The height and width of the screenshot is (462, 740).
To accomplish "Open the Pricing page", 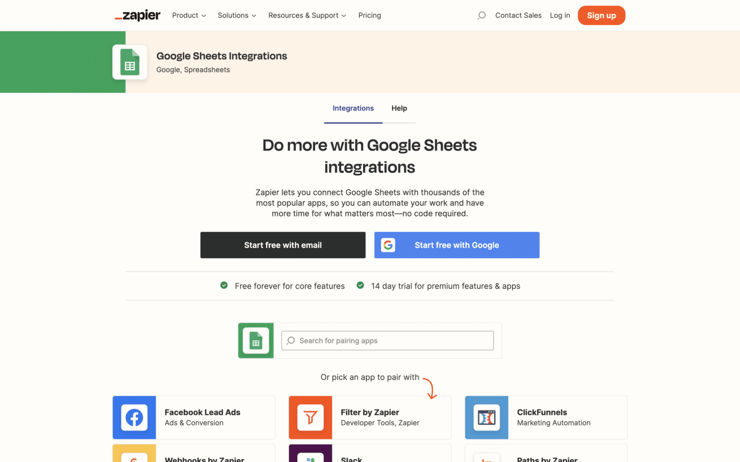I will (x=370, y=15).
